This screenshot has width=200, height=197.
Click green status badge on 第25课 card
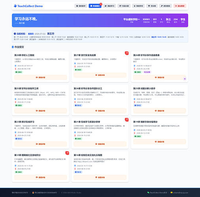(19, 105)
